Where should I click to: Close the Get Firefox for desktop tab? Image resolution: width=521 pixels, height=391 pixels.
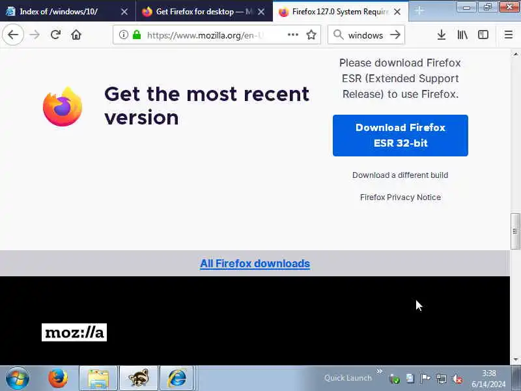tap(262, 12)
